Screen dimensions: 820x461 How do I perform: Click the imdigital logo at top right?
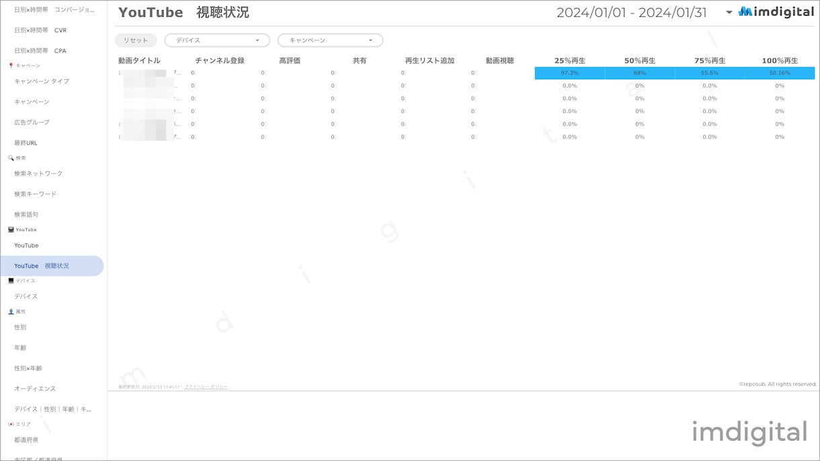(x=776, y=12)
